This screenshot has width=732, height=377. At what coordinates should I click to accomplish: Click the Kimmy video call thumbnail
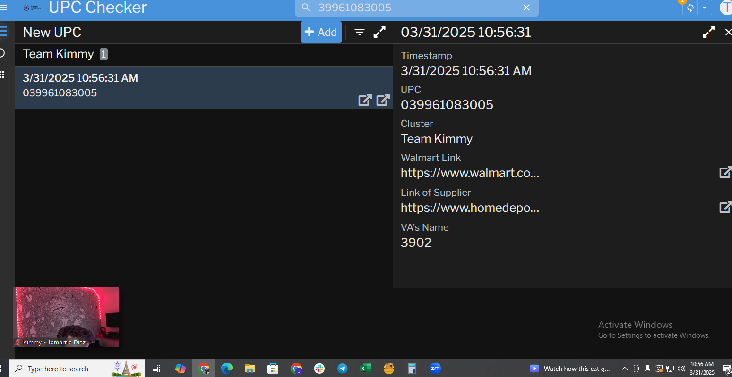(66, 317)
